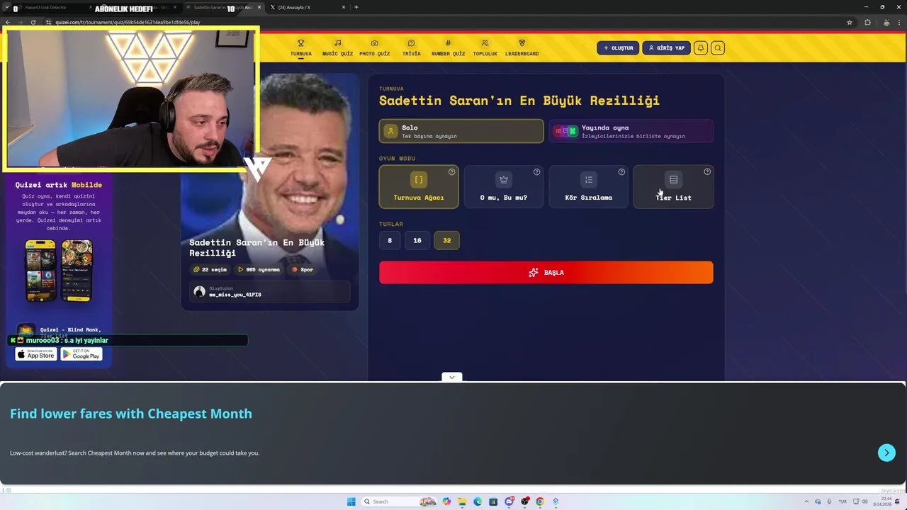Viewport: 907px width, 510px height.
Task: Select the Solo play option
Action: (461, 131)
